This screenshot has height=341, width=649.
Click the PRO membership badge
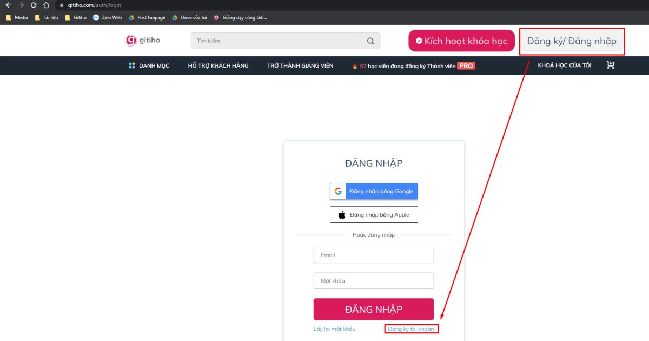[466, 65]
